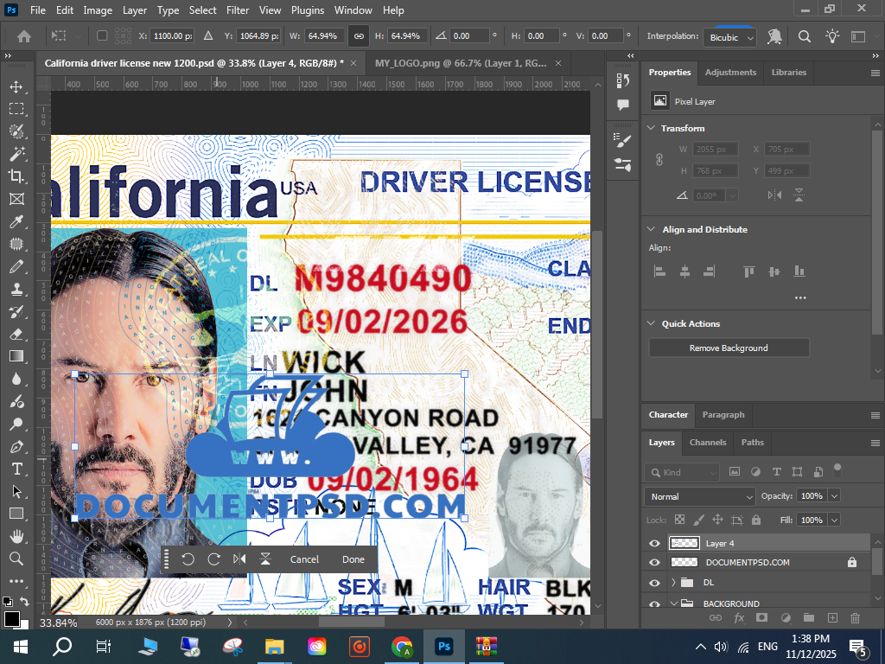885x664 pixels.
Task: Select the Eyedropper tool
Action: coord(16,221)
